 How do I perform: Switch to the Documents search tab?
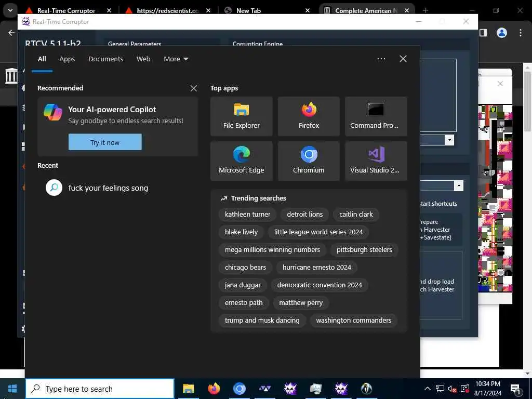(x=105, y=59)
